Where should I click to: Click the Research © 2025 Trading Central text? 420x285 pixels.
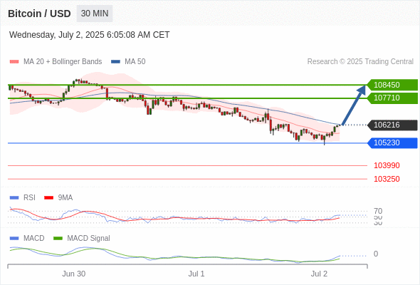(360, 62)
